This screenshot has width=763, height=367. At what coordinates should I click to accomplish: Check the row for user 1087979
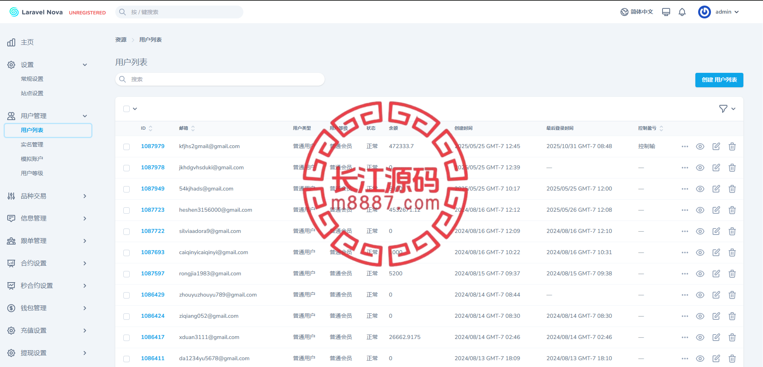coord(126,147)
